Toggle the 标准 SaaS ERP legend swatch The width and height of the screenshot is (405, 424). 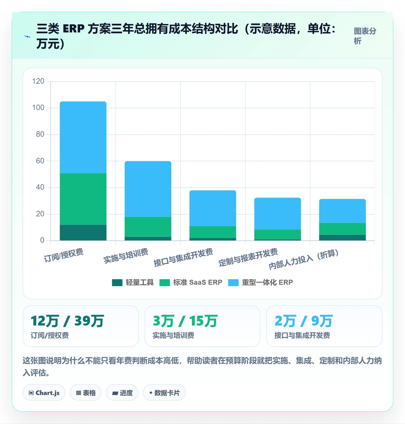pyautogui.click(x=165, y=282)
